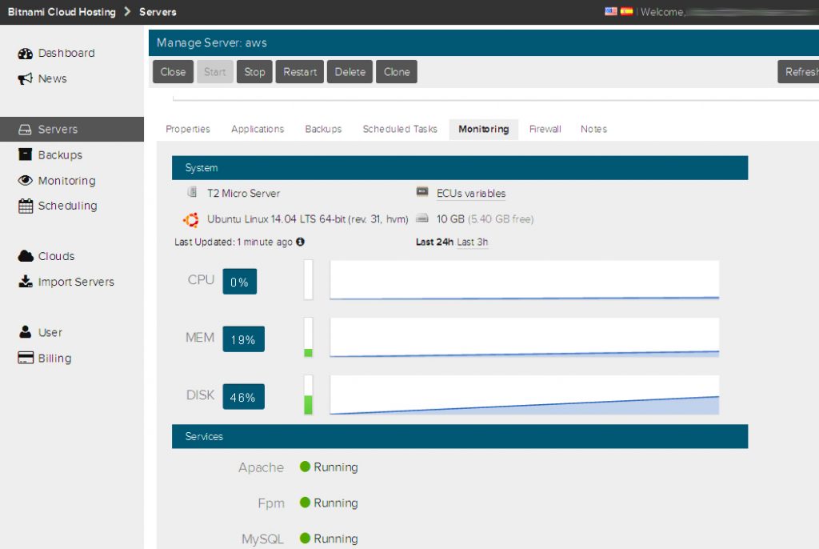
Task: Click the T2 Micro Server text
Action: 243,194
